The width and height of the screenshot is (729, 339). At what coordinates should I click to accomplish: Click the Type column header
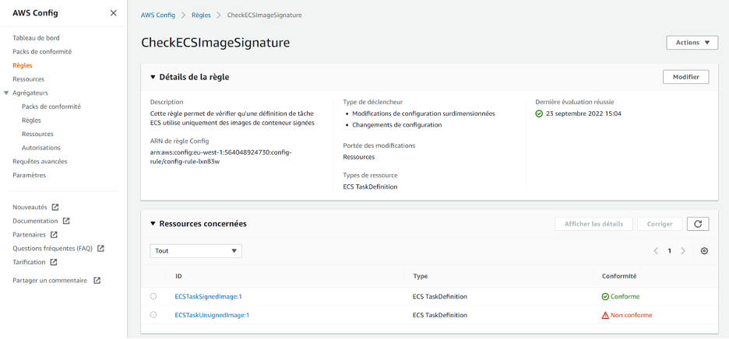(x=421, y=276)
